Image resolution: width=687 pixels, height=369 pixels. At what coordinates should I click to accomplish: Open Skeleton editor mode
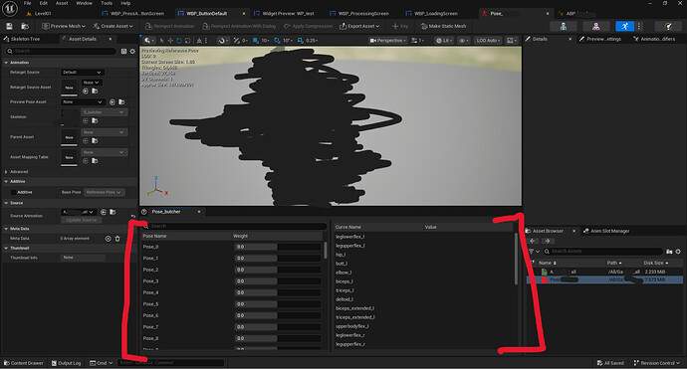(563, 26)
